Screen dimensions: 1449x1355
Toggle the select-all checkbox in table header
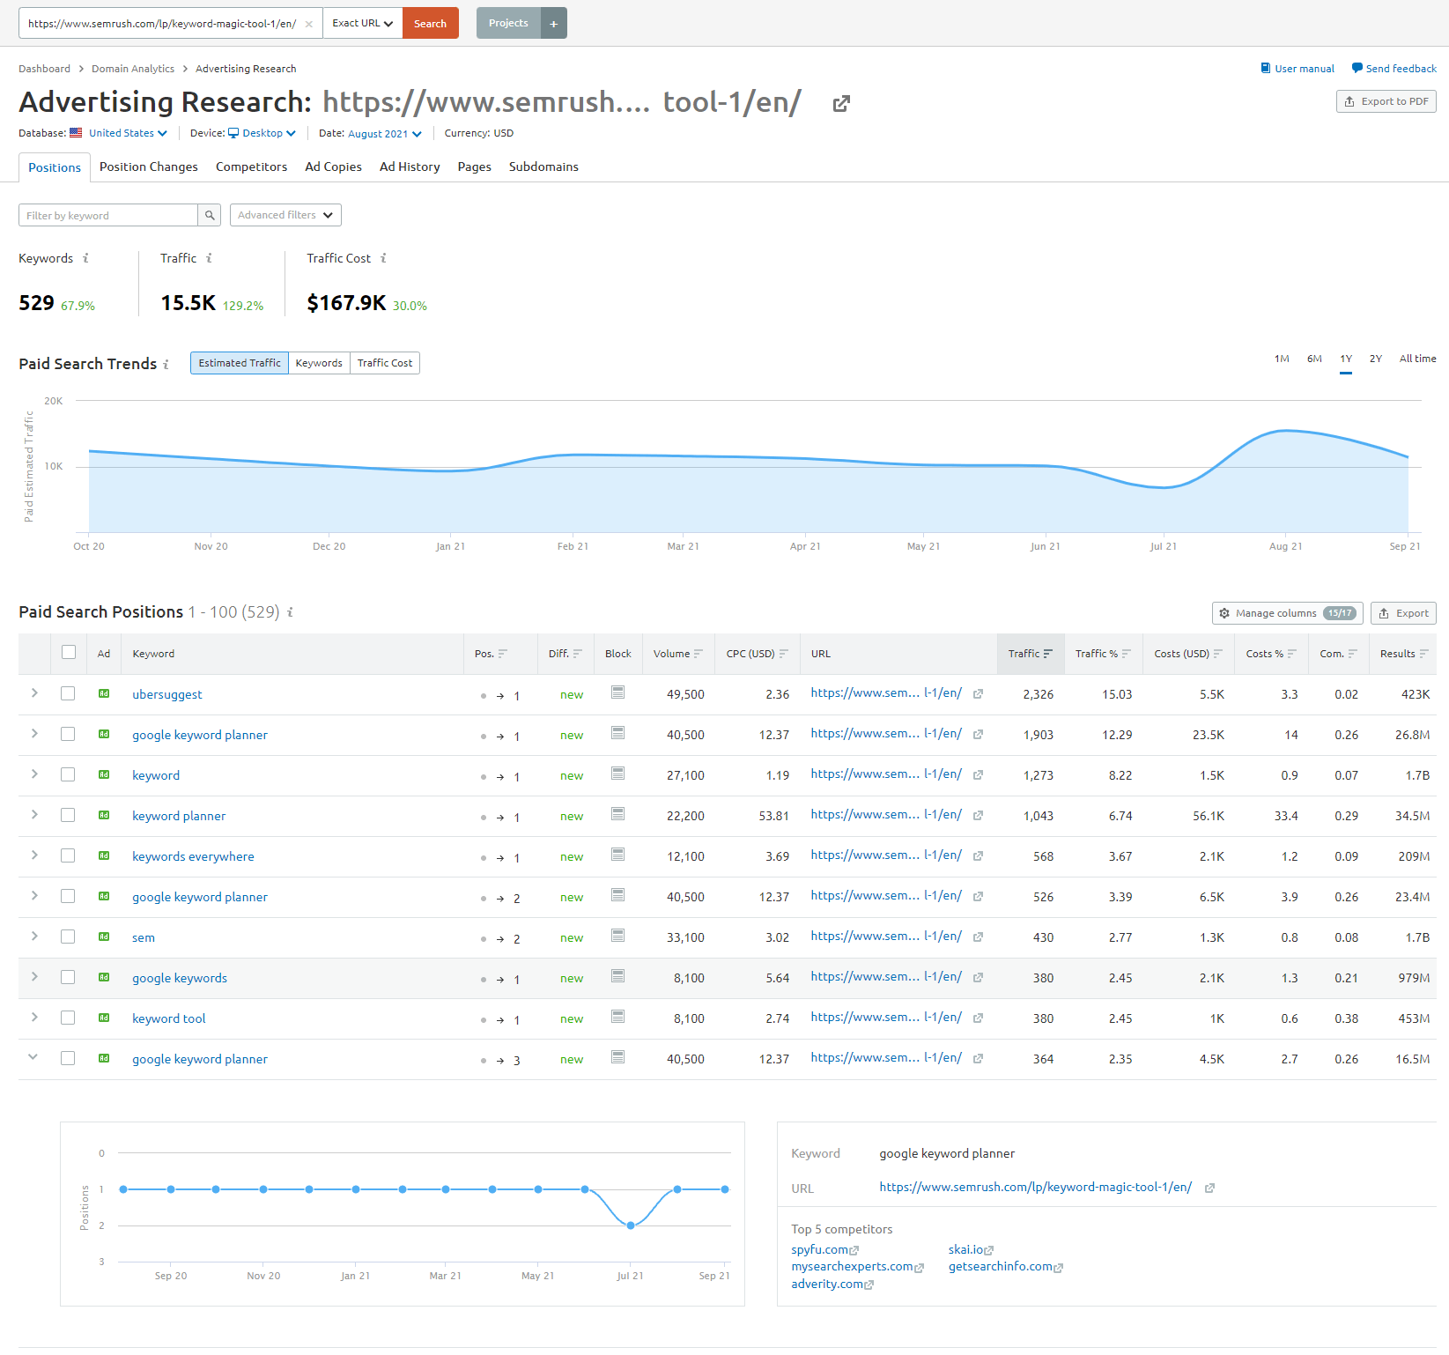click(x=69, y=652)
